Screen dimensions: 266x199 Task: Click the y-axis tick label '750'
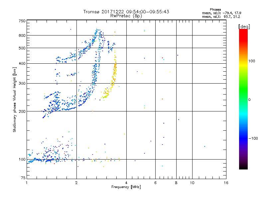pyautogui.click(x=22, y=21)
